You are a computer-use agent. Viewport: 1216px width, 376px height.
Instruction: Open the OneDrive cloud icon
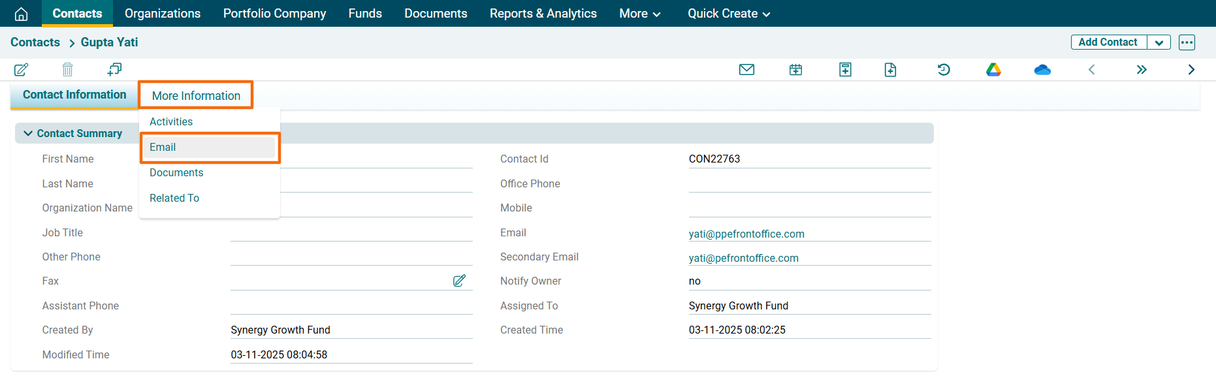click(x=1042, y=70)
